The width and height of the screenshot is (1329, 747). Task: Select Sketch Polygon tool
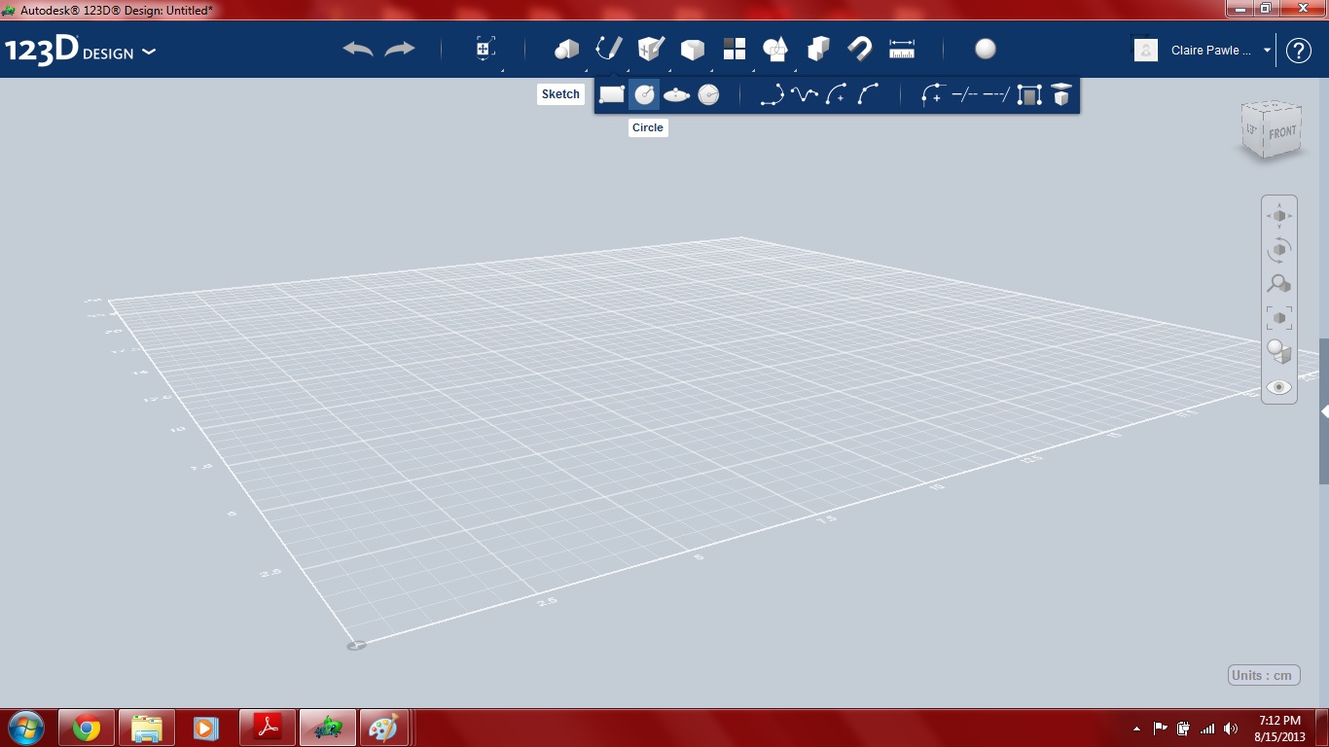[708, 94]
